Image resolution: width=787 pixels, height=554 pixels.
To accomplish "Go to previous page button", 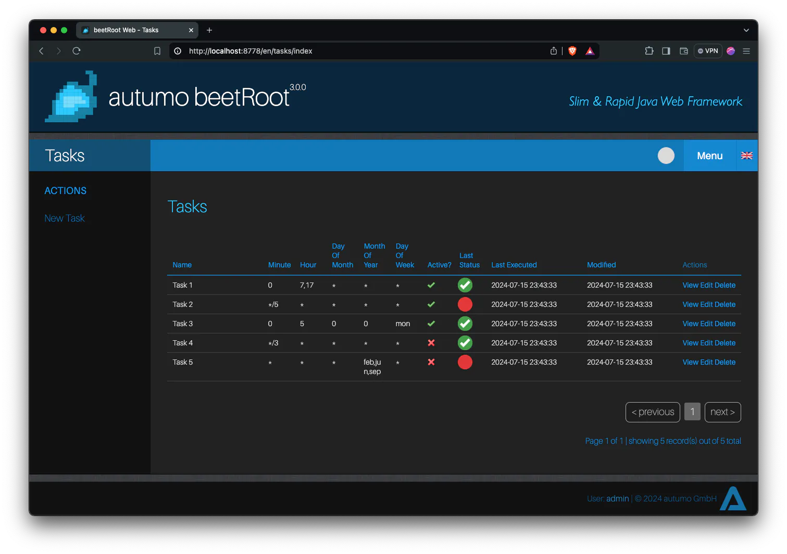I will pyautogui.click(x=653, y=412).
